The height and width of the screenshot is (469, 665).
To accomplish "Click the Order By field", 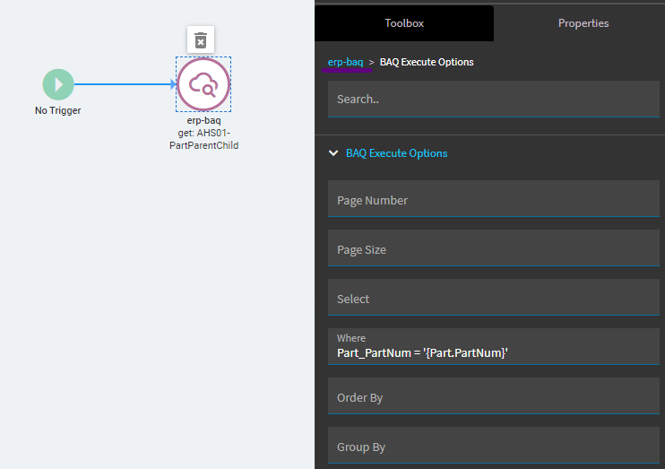I will point(493,397).
